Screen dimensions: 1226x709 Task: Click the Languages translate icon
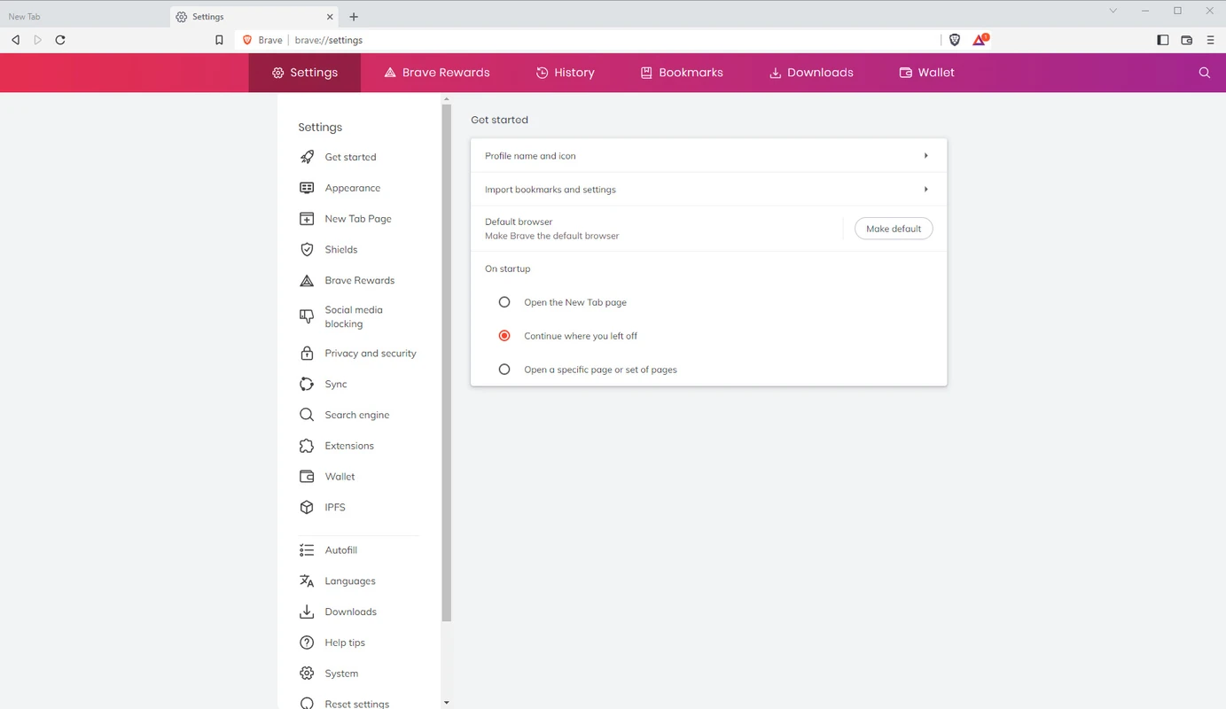click(307, 581)
